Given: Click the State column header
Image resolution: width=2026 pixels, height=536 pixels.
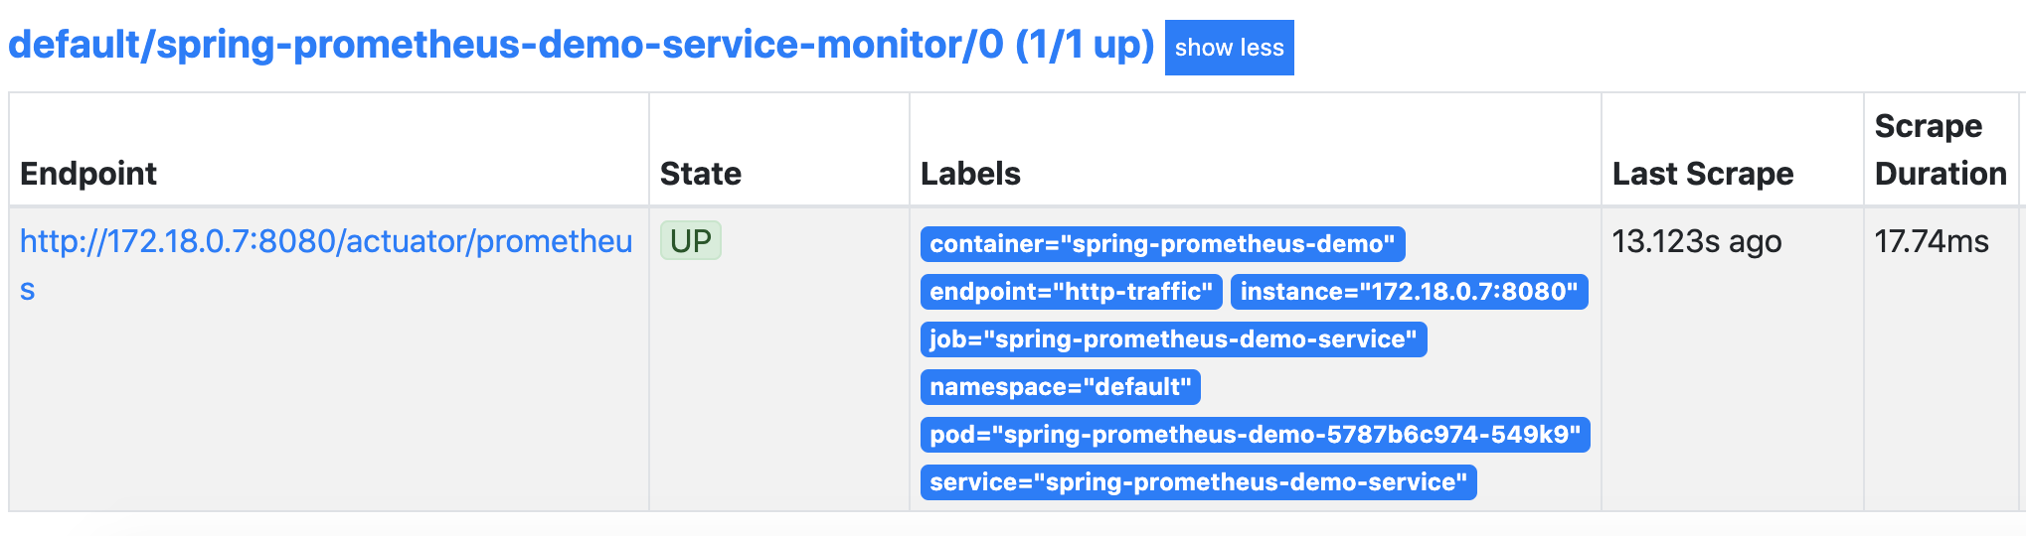Looking at the screenshot, I should click(x=701, y=174).
